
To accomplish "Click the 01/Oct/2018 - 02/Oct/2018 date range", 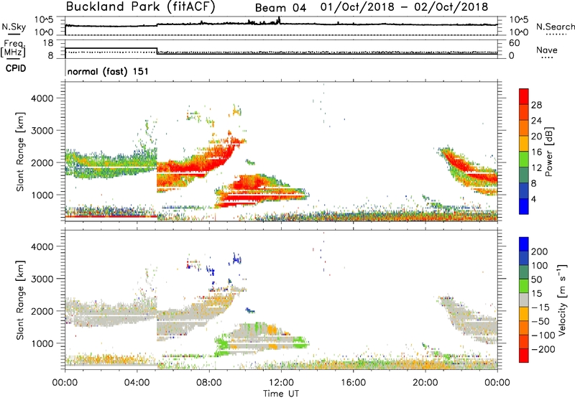I will 404,7.
